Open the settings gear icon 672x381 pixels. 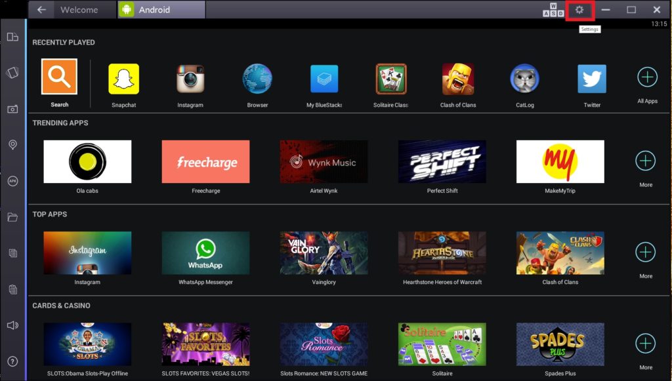point(579,10)
